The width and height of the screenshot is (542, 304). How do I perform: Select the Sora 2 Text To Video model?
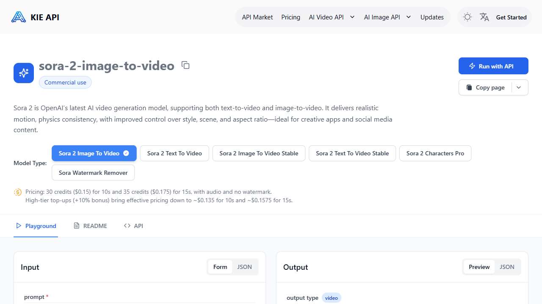(174, 153)
